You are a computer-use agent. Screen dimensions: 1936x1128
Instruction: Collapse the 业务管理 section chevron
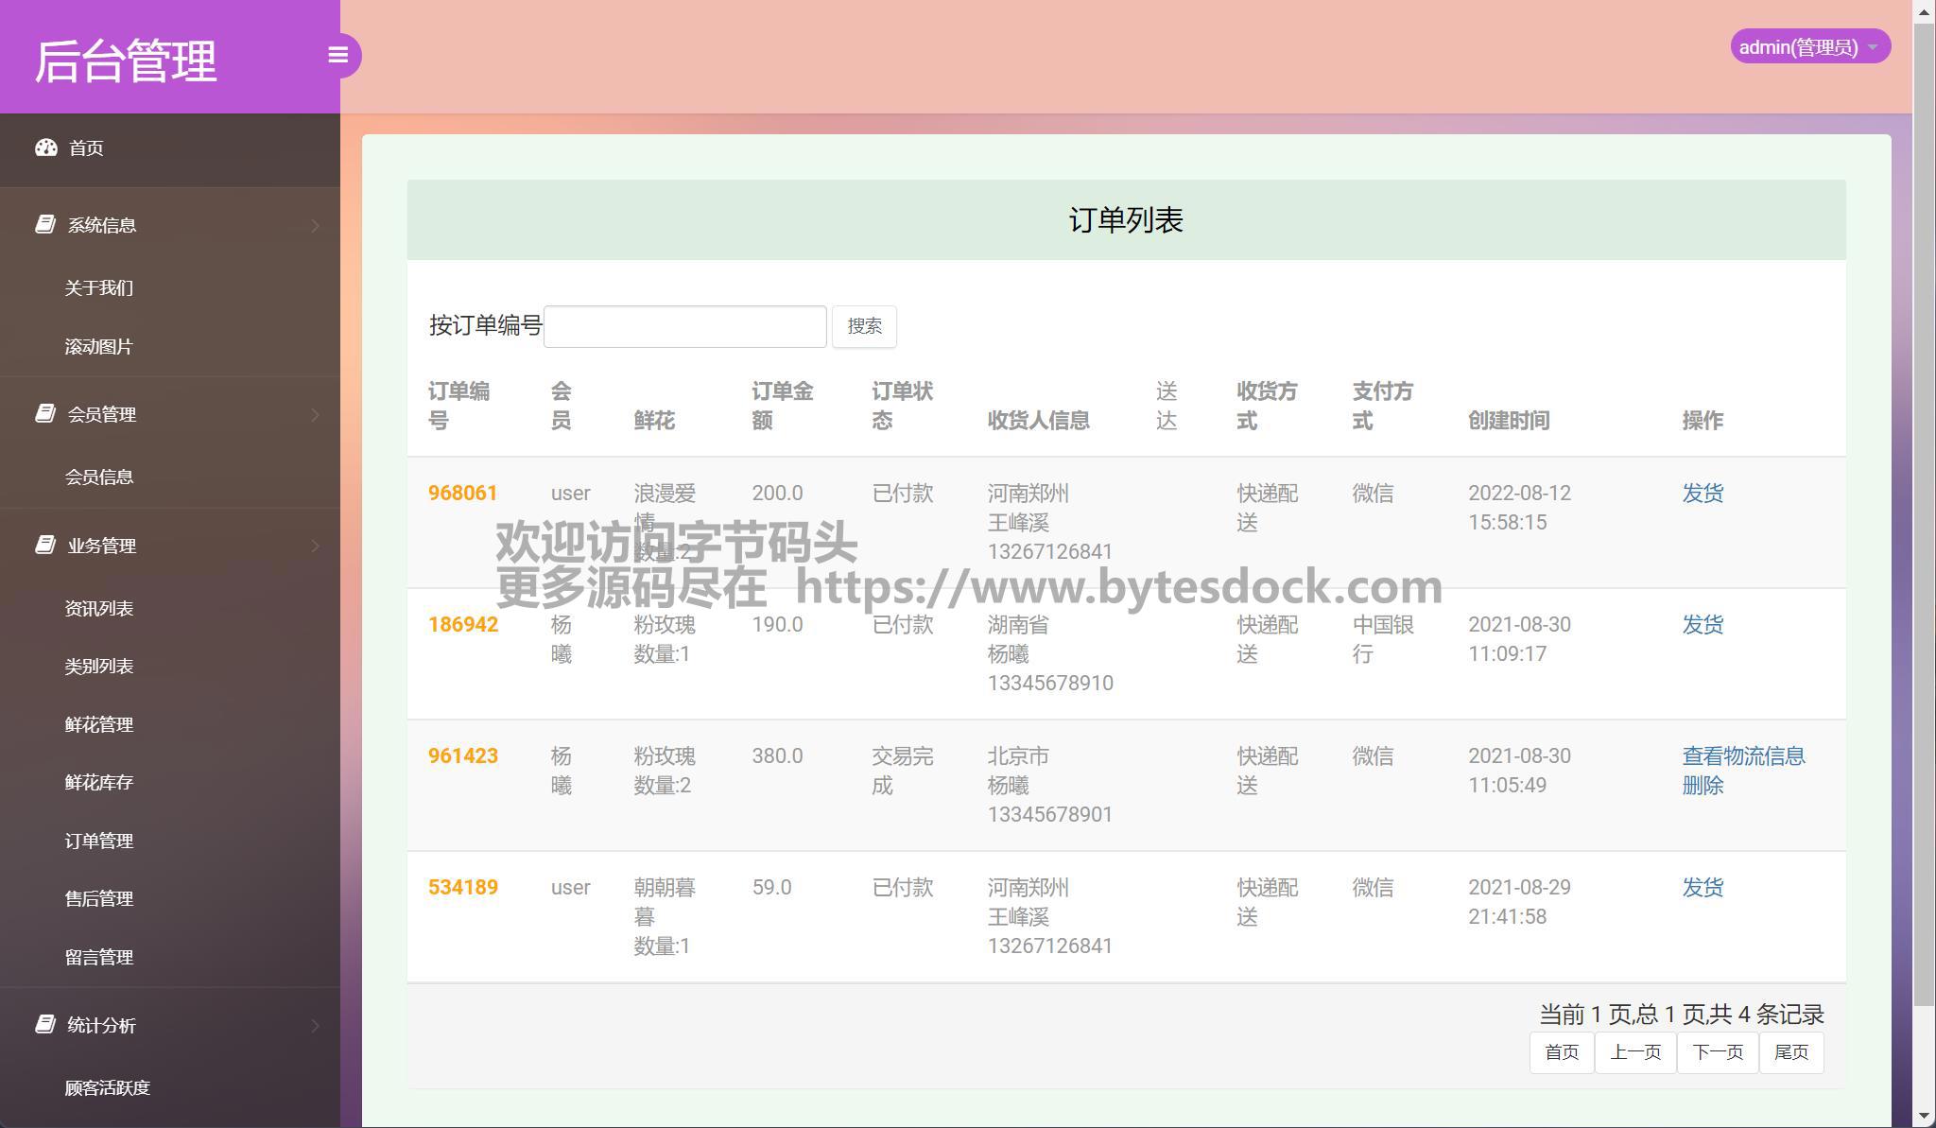(x=315, y=546)
